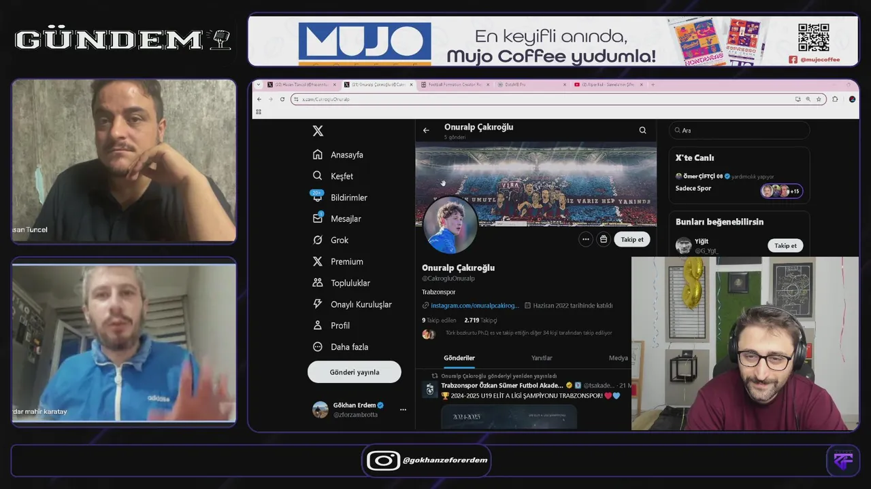Open the browser profile avatar
Screen dimensions: 871x489
pos(852,99)
